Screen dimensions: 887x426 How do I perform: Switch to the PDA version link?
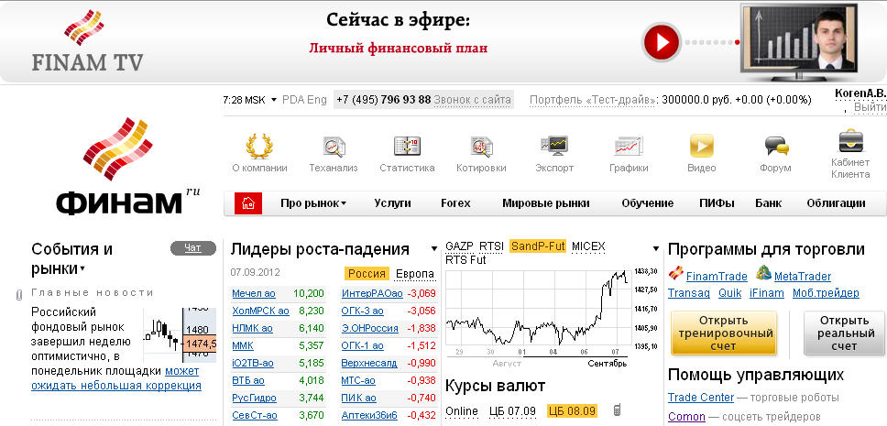point(293,100)
